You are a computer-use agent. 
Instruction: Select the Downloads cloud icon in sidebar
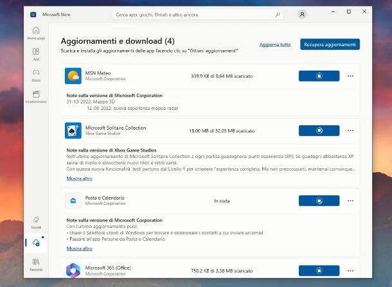click(x=36, y=243)
